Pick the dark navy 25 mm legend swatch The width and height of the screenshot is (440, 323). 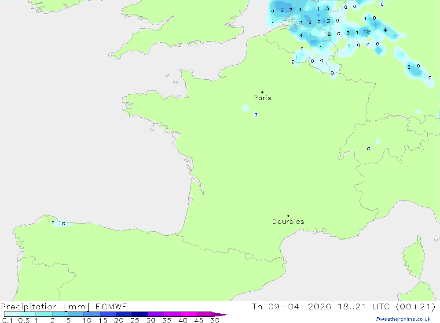pyautogui.click(x=140, y=314)
